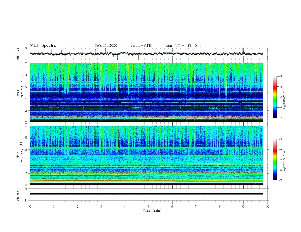Select the "Feb. 13, 2020" date label
The height and width of the screenshot is (232, 301).
click(x=106, y=45)
